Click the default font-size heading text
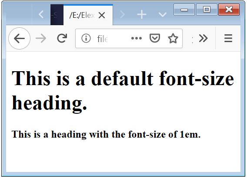Viewport: 247px width, 178px height. [123, 90]
